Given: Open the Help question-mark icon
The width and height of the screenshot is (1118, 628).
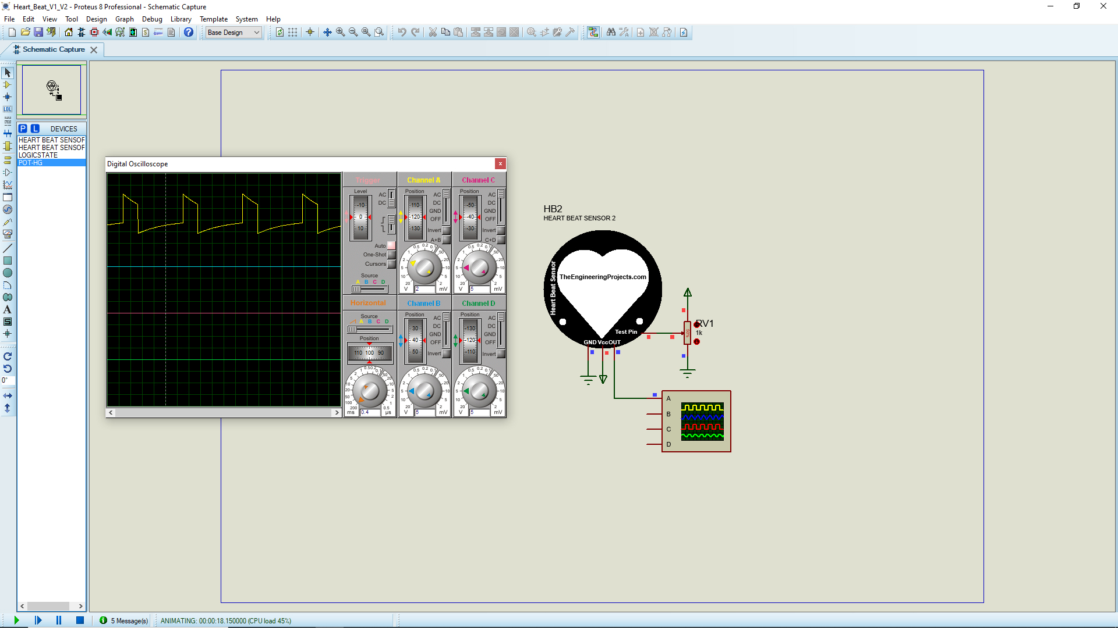Looking at the screenshot, I should click(x=189, y=33).
